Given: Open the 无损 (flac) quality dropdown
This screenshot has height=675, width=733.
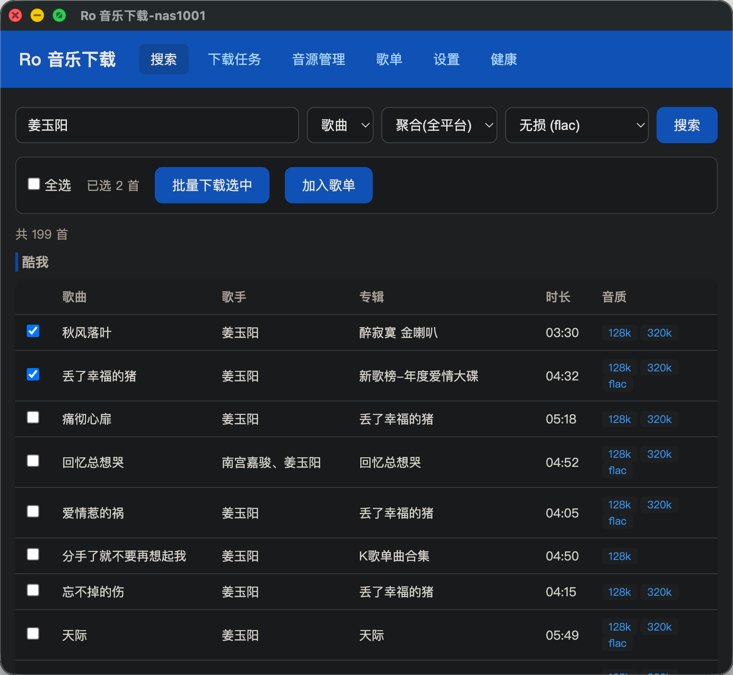Looking at the screenshot, I should [x=577, y=125].
